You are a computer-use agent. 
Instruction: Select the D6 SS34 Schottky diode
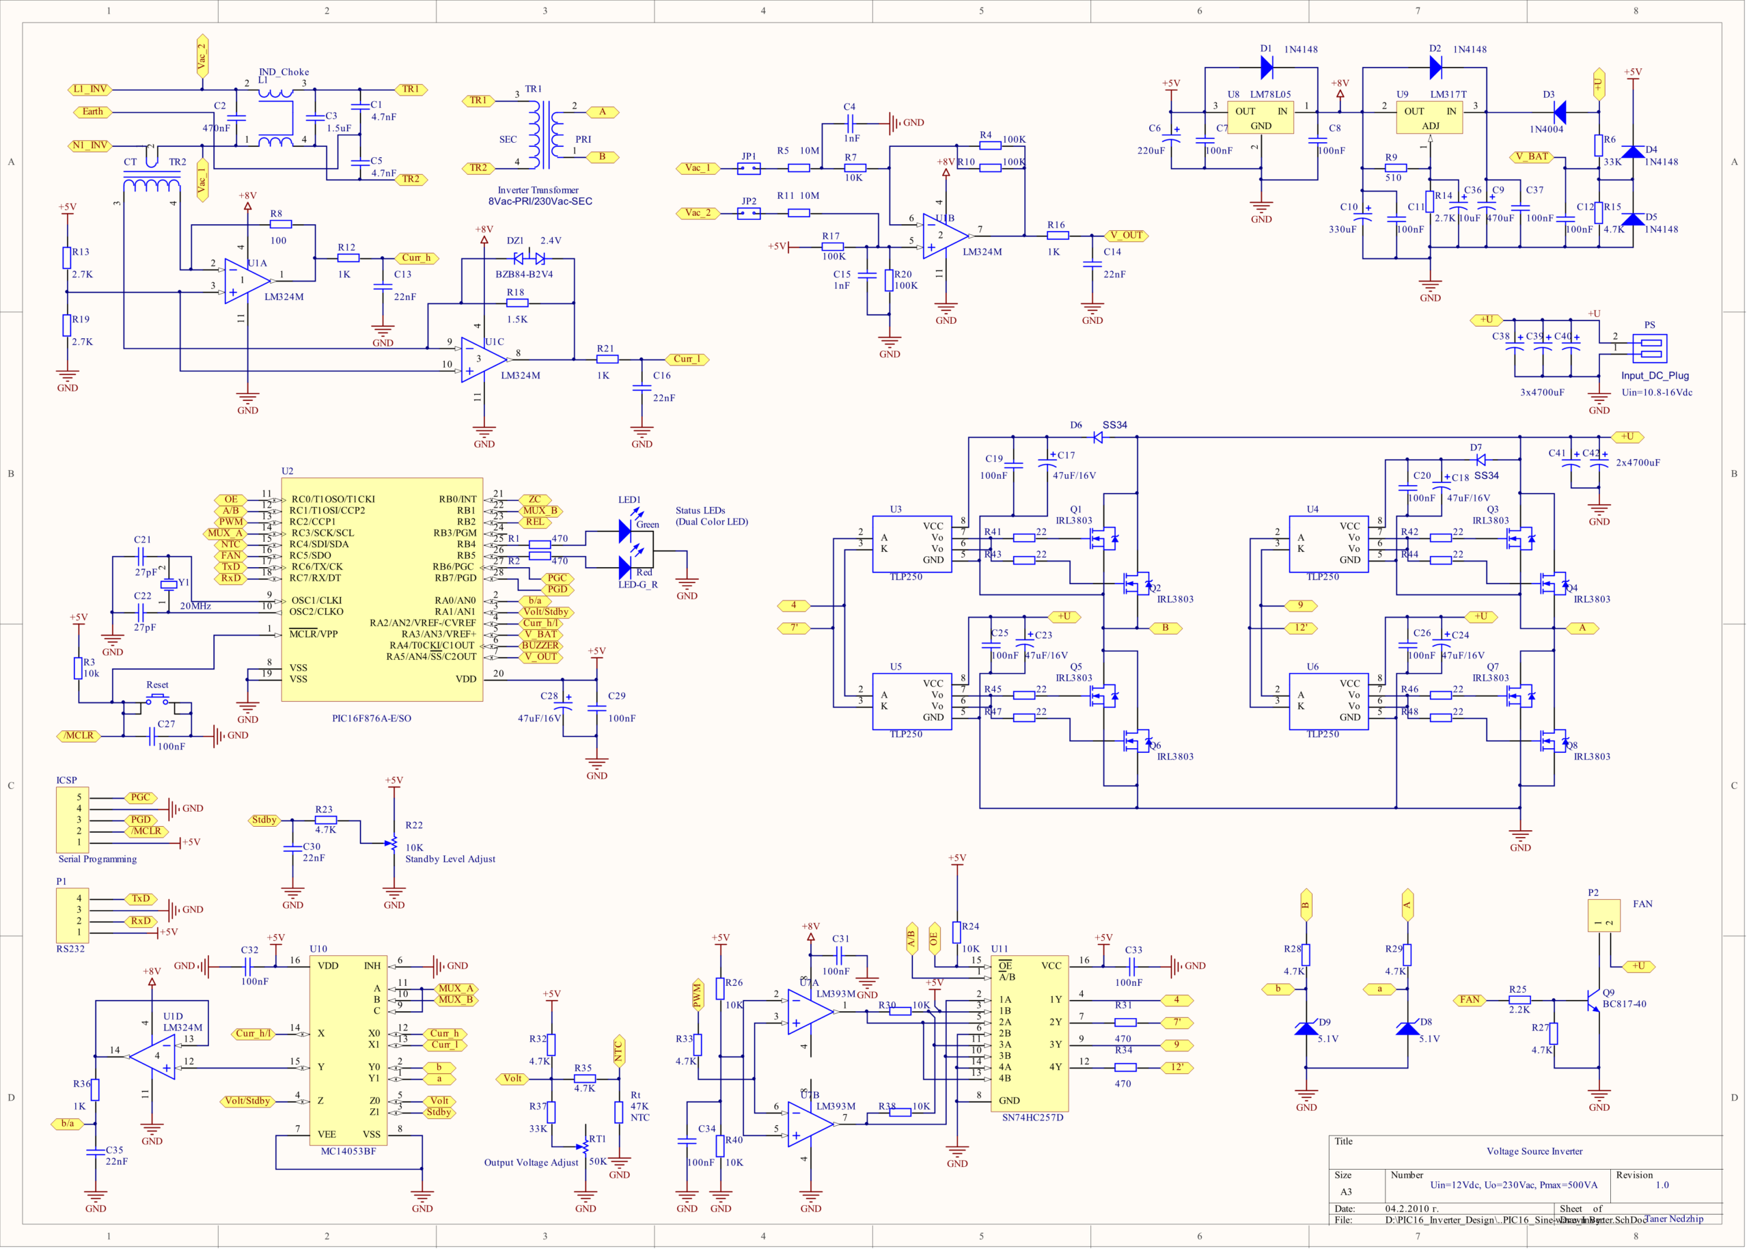pos(1098,437)
